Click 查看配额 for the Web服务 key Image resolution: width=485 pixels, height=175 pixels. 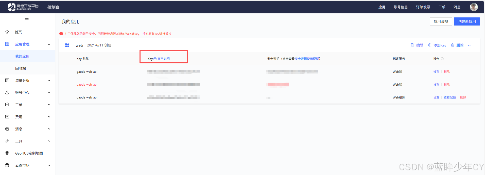(x=449, y=97)
